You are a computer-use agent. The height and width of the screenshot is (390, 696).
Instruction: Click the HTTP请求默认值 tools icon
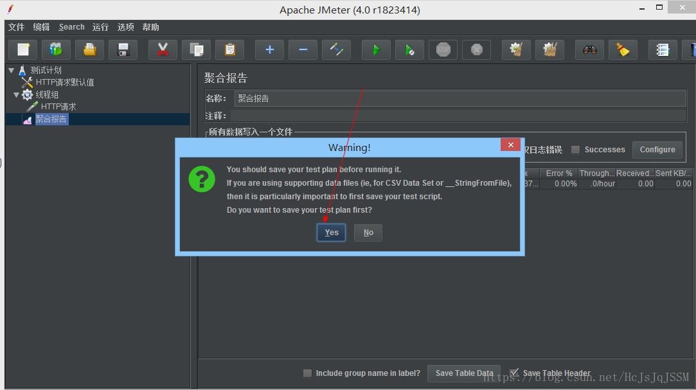point(28,82)
